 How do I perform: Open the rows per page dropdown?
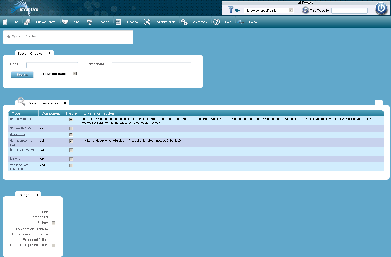(x=74, y=73)
